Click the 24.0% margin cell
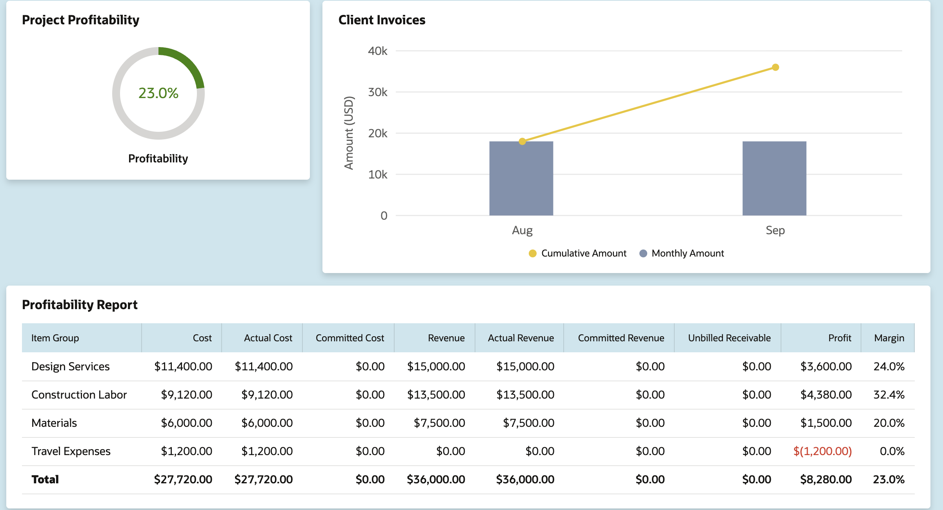 pyautogui.click(x=889, y=366)
